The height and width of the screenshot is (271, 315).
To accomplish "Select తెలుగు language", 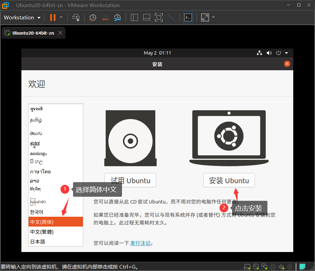I will pos(56,133).
